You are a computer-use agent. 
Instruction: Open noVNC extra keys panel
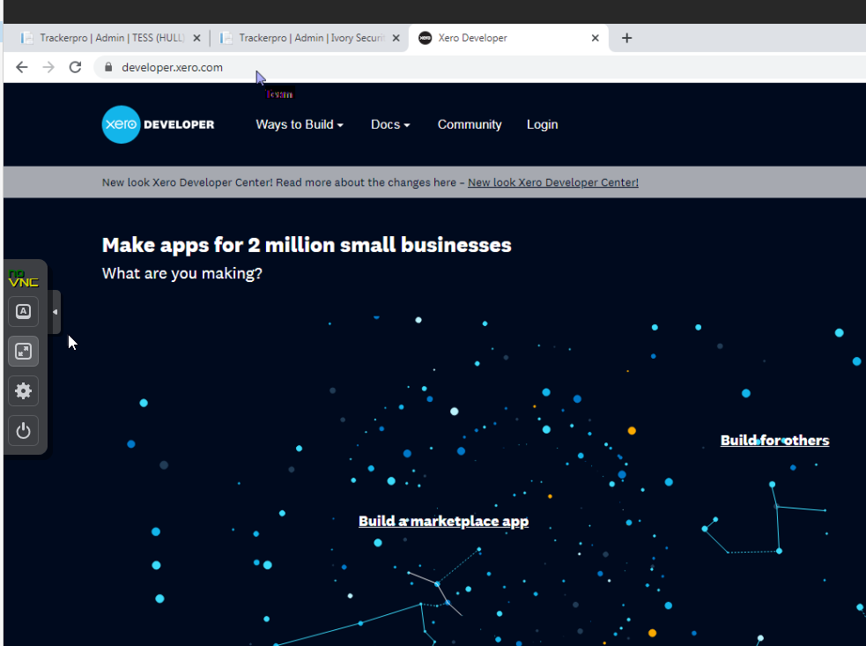tap(23, 312)
